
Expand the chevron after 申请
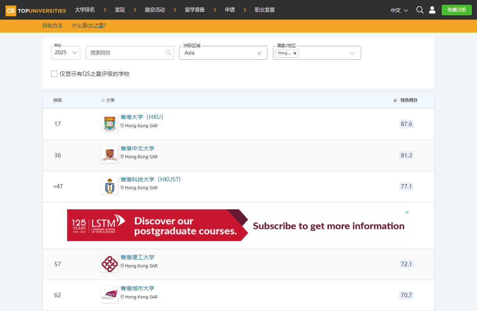click(x=245, y=10)
